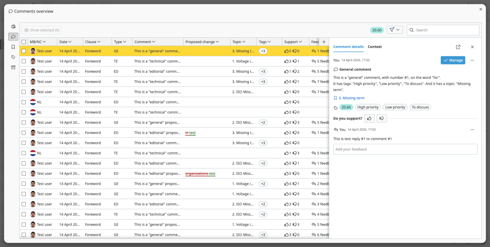Tick the checkbox of the highlighted yellow row
This screenshot has width=490, height=247.
click(24, 51)
